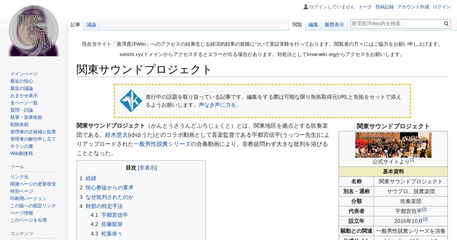457x240 pixels.
Task: Jump to 松葉奈々 subsection
Action: coord(112,234)
